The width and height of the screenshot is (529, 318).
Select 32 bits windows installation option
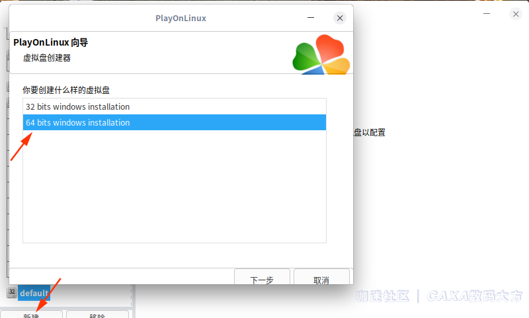tap(175, 106)
